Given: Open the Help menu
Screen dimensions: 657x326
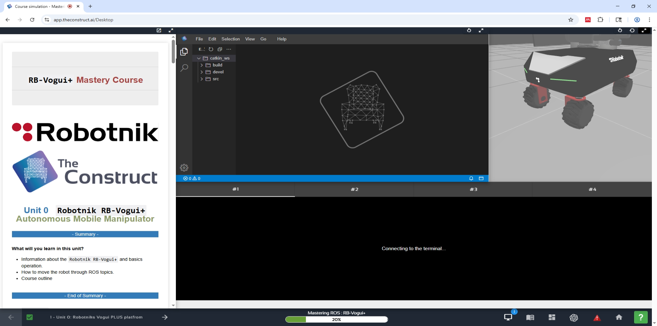Looking at the screenshot, I should tap(282, 39).
